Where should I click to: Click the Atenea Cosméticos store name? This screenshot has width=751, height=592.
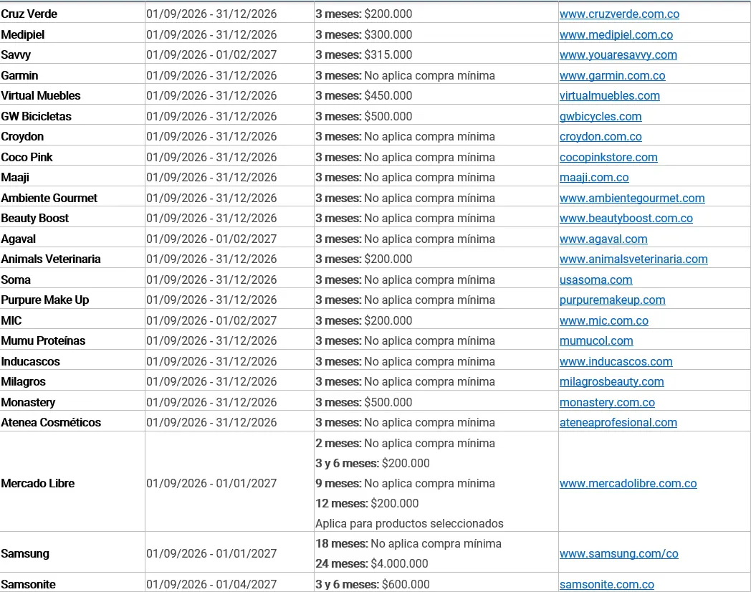point(51,422)
